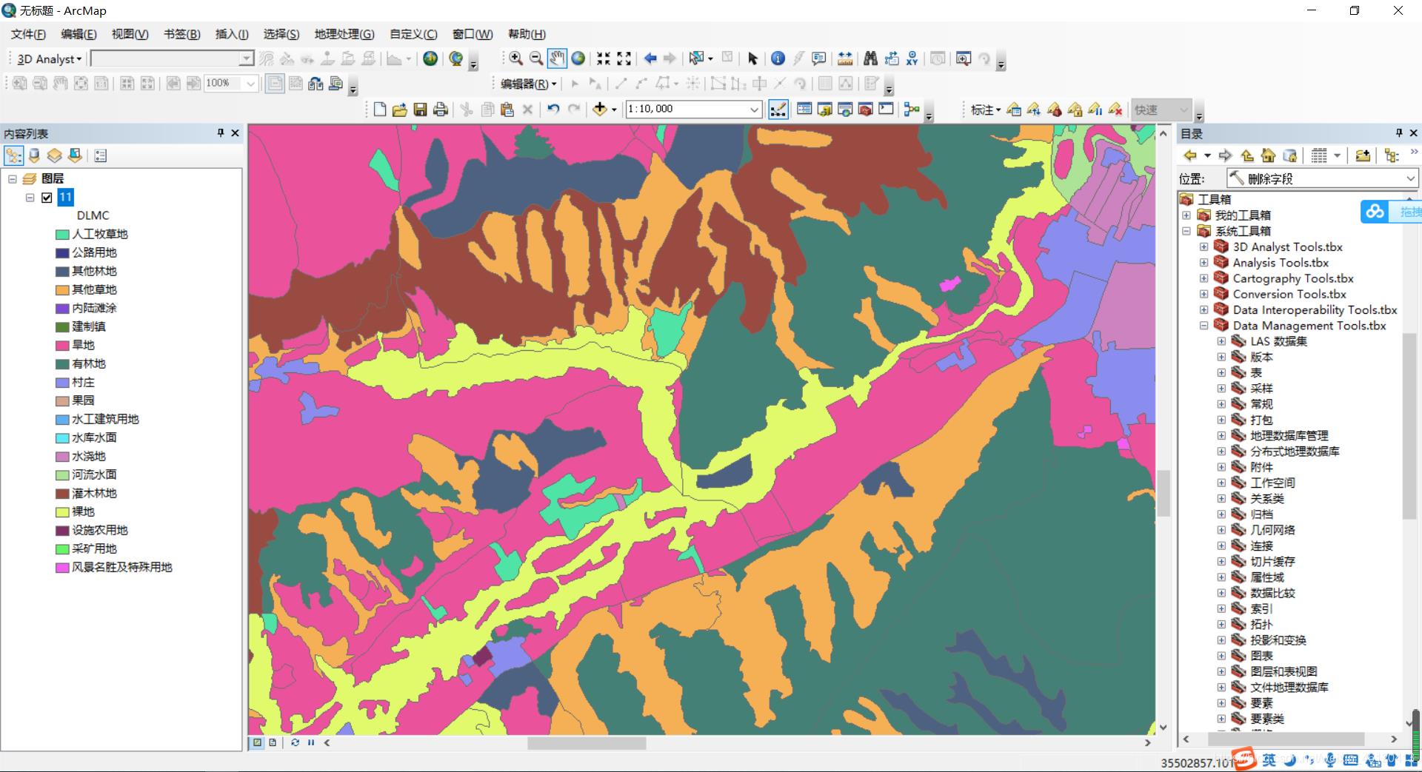The width and height of the screenshot is (1422, 772).
Task: Switch to List By Visibility
Action: tap(54, 155)
